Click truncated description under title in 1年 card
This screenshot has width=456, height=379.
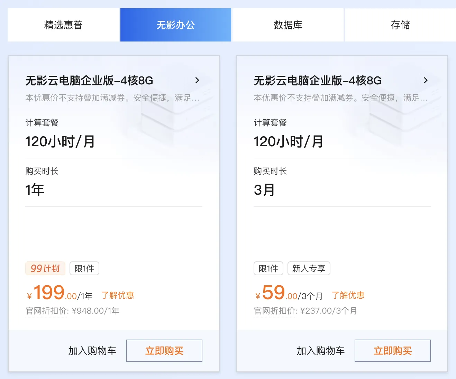point(112,98)
